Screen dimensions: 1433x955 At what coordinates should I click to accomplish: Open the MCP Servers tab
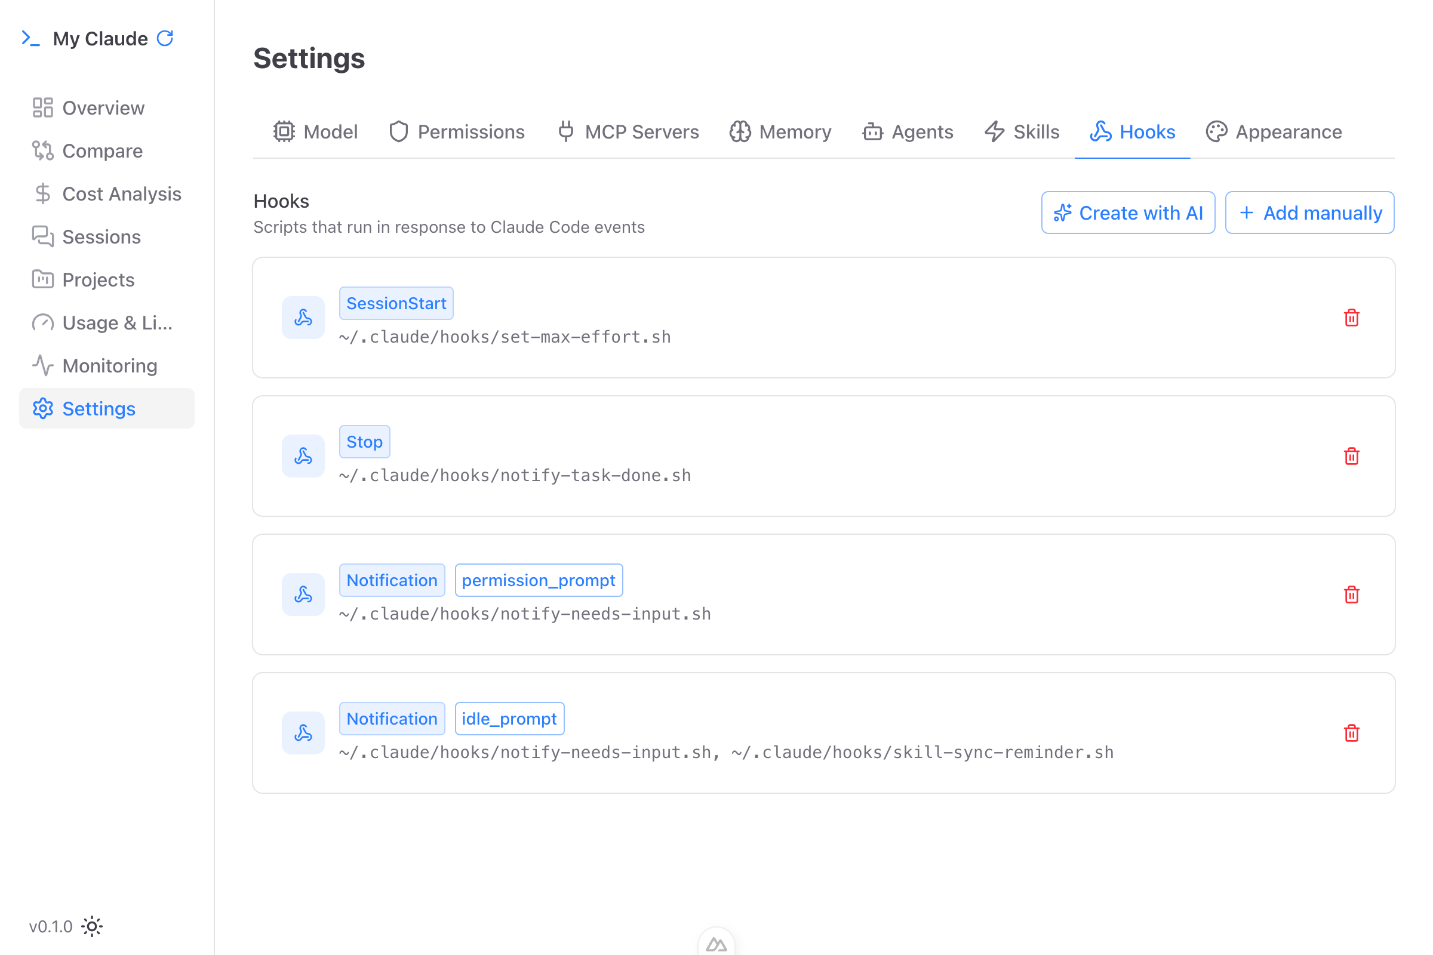click(628, 131)
